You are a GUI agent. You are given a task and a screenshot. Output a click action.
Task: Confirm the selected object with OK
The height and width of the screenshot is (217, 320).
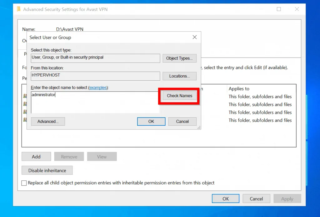point(151,121)
